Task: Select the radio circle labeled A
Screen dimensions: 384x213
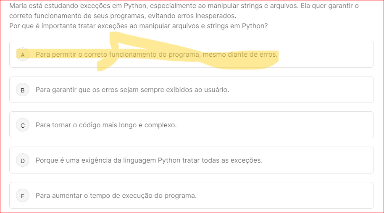Action: pyautogui.click(x=23, y=55)
